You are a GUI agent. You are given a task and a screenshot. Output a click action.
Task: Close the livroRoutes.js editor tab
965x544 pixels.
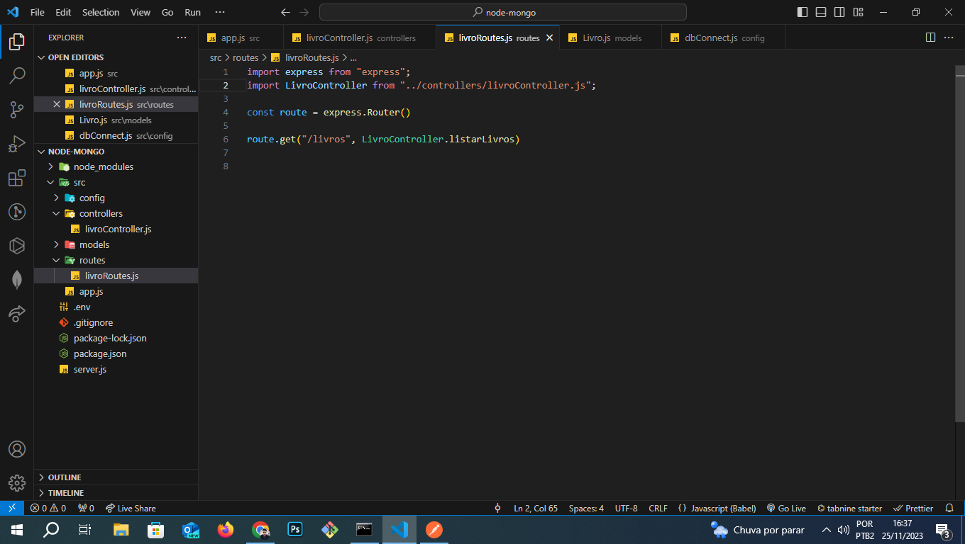pos(549,38)
